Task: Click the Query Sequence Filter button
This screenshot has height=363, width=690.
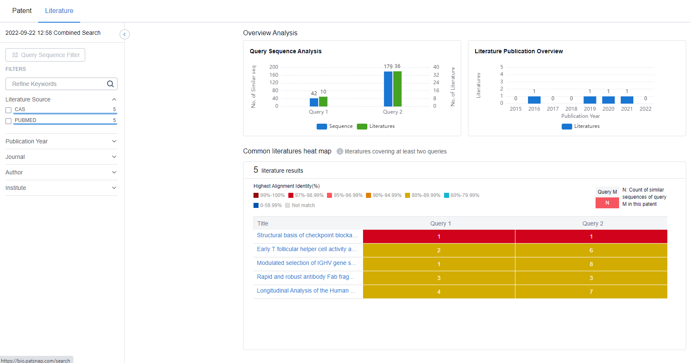Action: [x=45, y=55]
